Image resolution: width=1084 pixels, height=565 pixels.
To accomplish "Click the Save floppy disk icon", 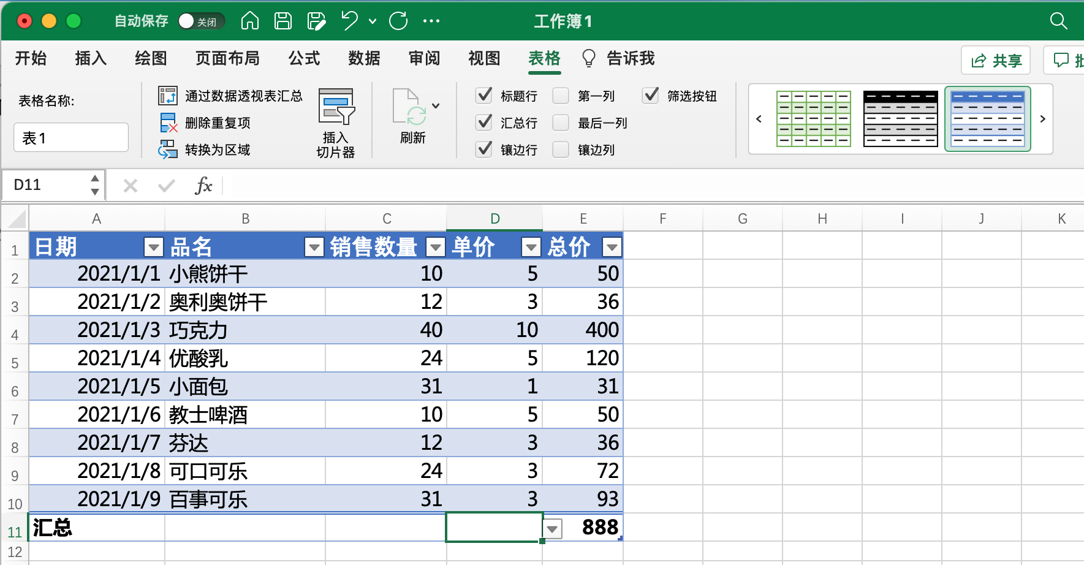I will [282, 21].
